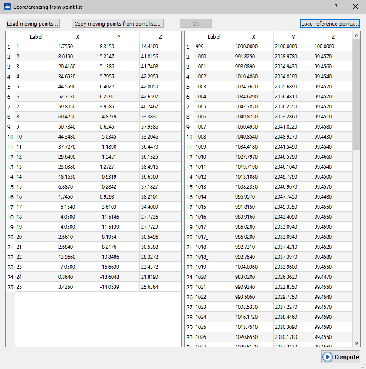The width and height of the screenshot is (366, 369).
Task: Click the cell with label 1017_
Action: tap(213, 237)
